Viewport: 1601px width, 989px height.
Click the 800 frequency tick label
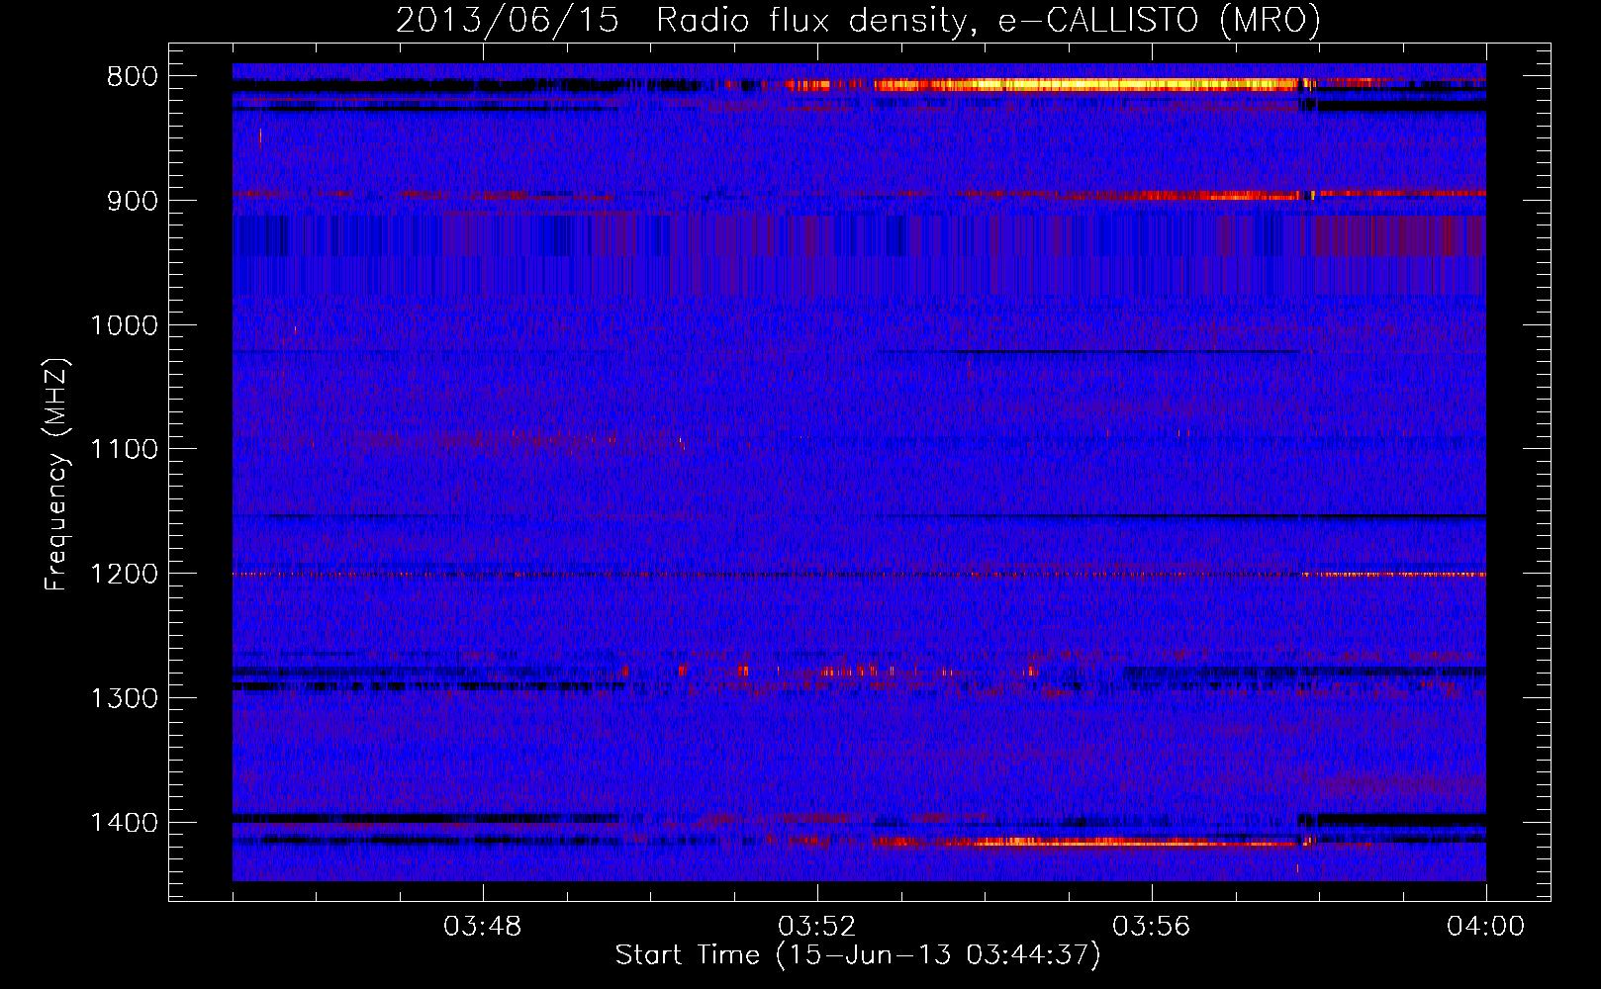pos(133,77)
